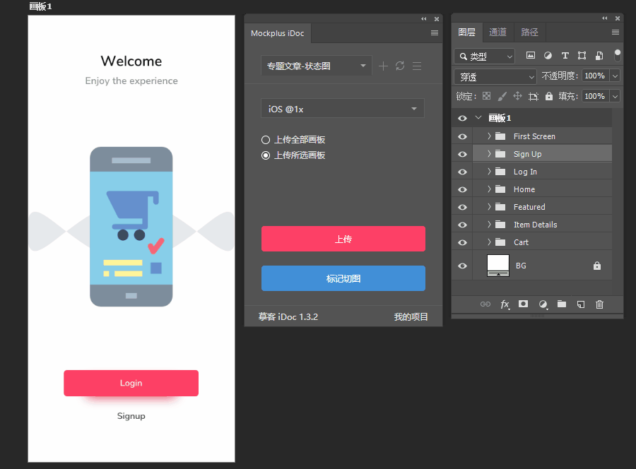Switch to the 通道 tab
This screenshot has width=636, height=469.
pyautogui.click(x=498, y=32)
